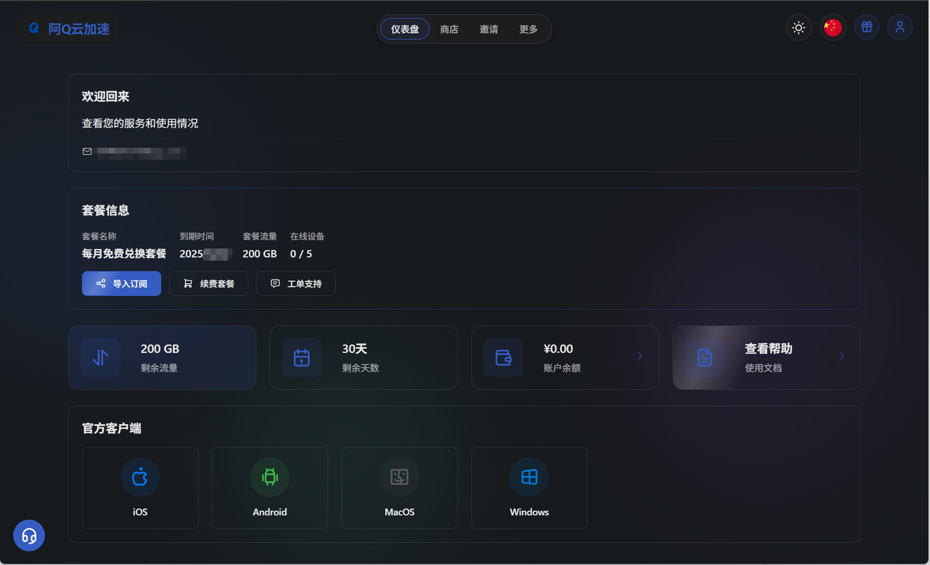The height and width of the screenshot is (565, 930).
Task: Click the 200 GB 剩余流量 card
Action: (x=162, y=358)
